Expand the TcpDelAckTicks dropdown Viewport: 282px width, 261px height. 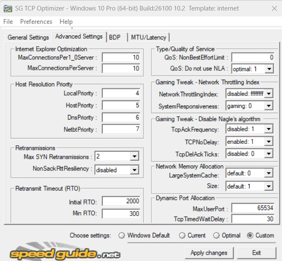269,154
